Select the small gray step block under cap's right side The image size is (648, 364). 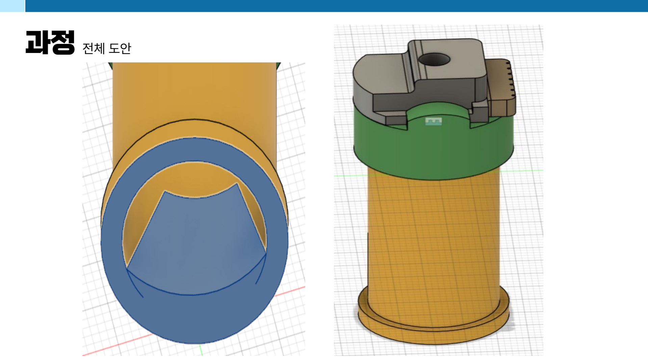(479, 112)
